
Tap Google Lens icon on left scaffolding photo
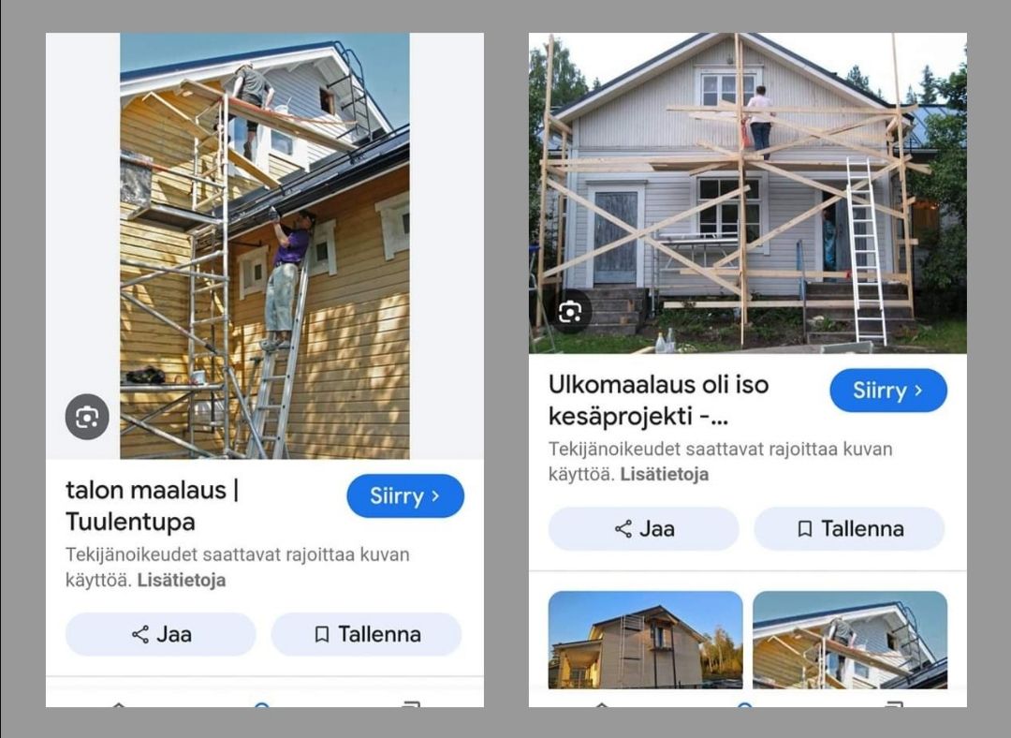pos(87,417)
